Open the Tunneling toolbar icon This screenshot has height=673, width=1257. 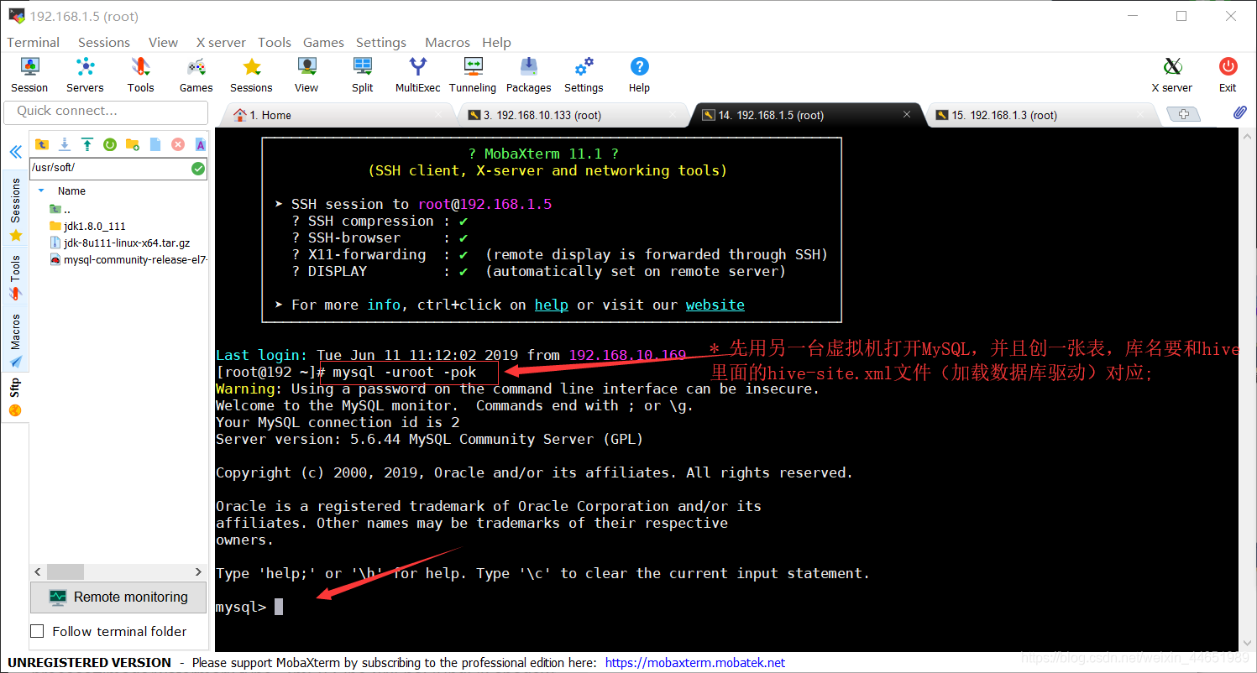[473, 74]
